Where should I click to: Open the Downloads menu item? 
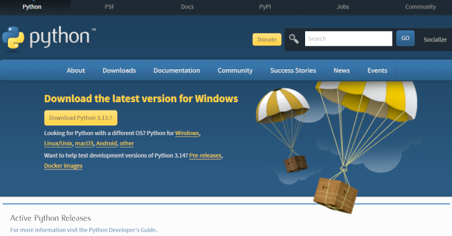(119, 70)
